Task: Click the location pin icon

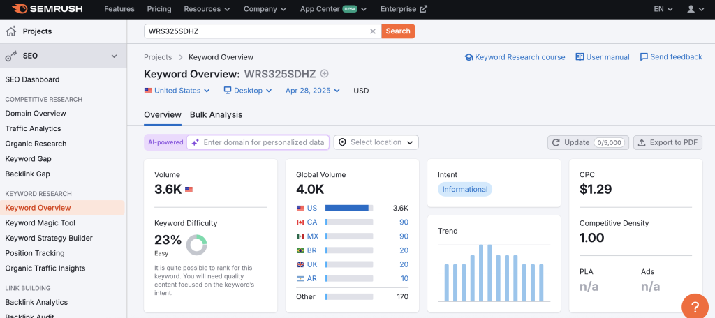Action: pos(342,142)
